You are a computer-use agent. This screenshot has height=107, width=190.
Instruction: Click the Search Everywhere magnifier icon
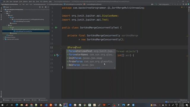pos(183,4)
